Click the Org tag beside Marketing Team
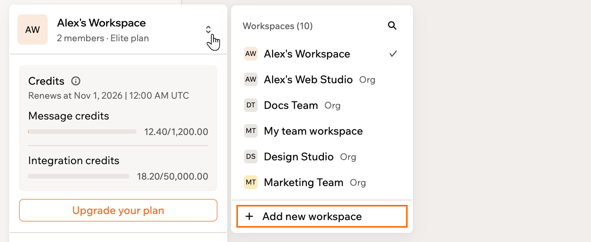Image resolution: width=591 pixels, height=242 pixels. click(x=358, y=183)
